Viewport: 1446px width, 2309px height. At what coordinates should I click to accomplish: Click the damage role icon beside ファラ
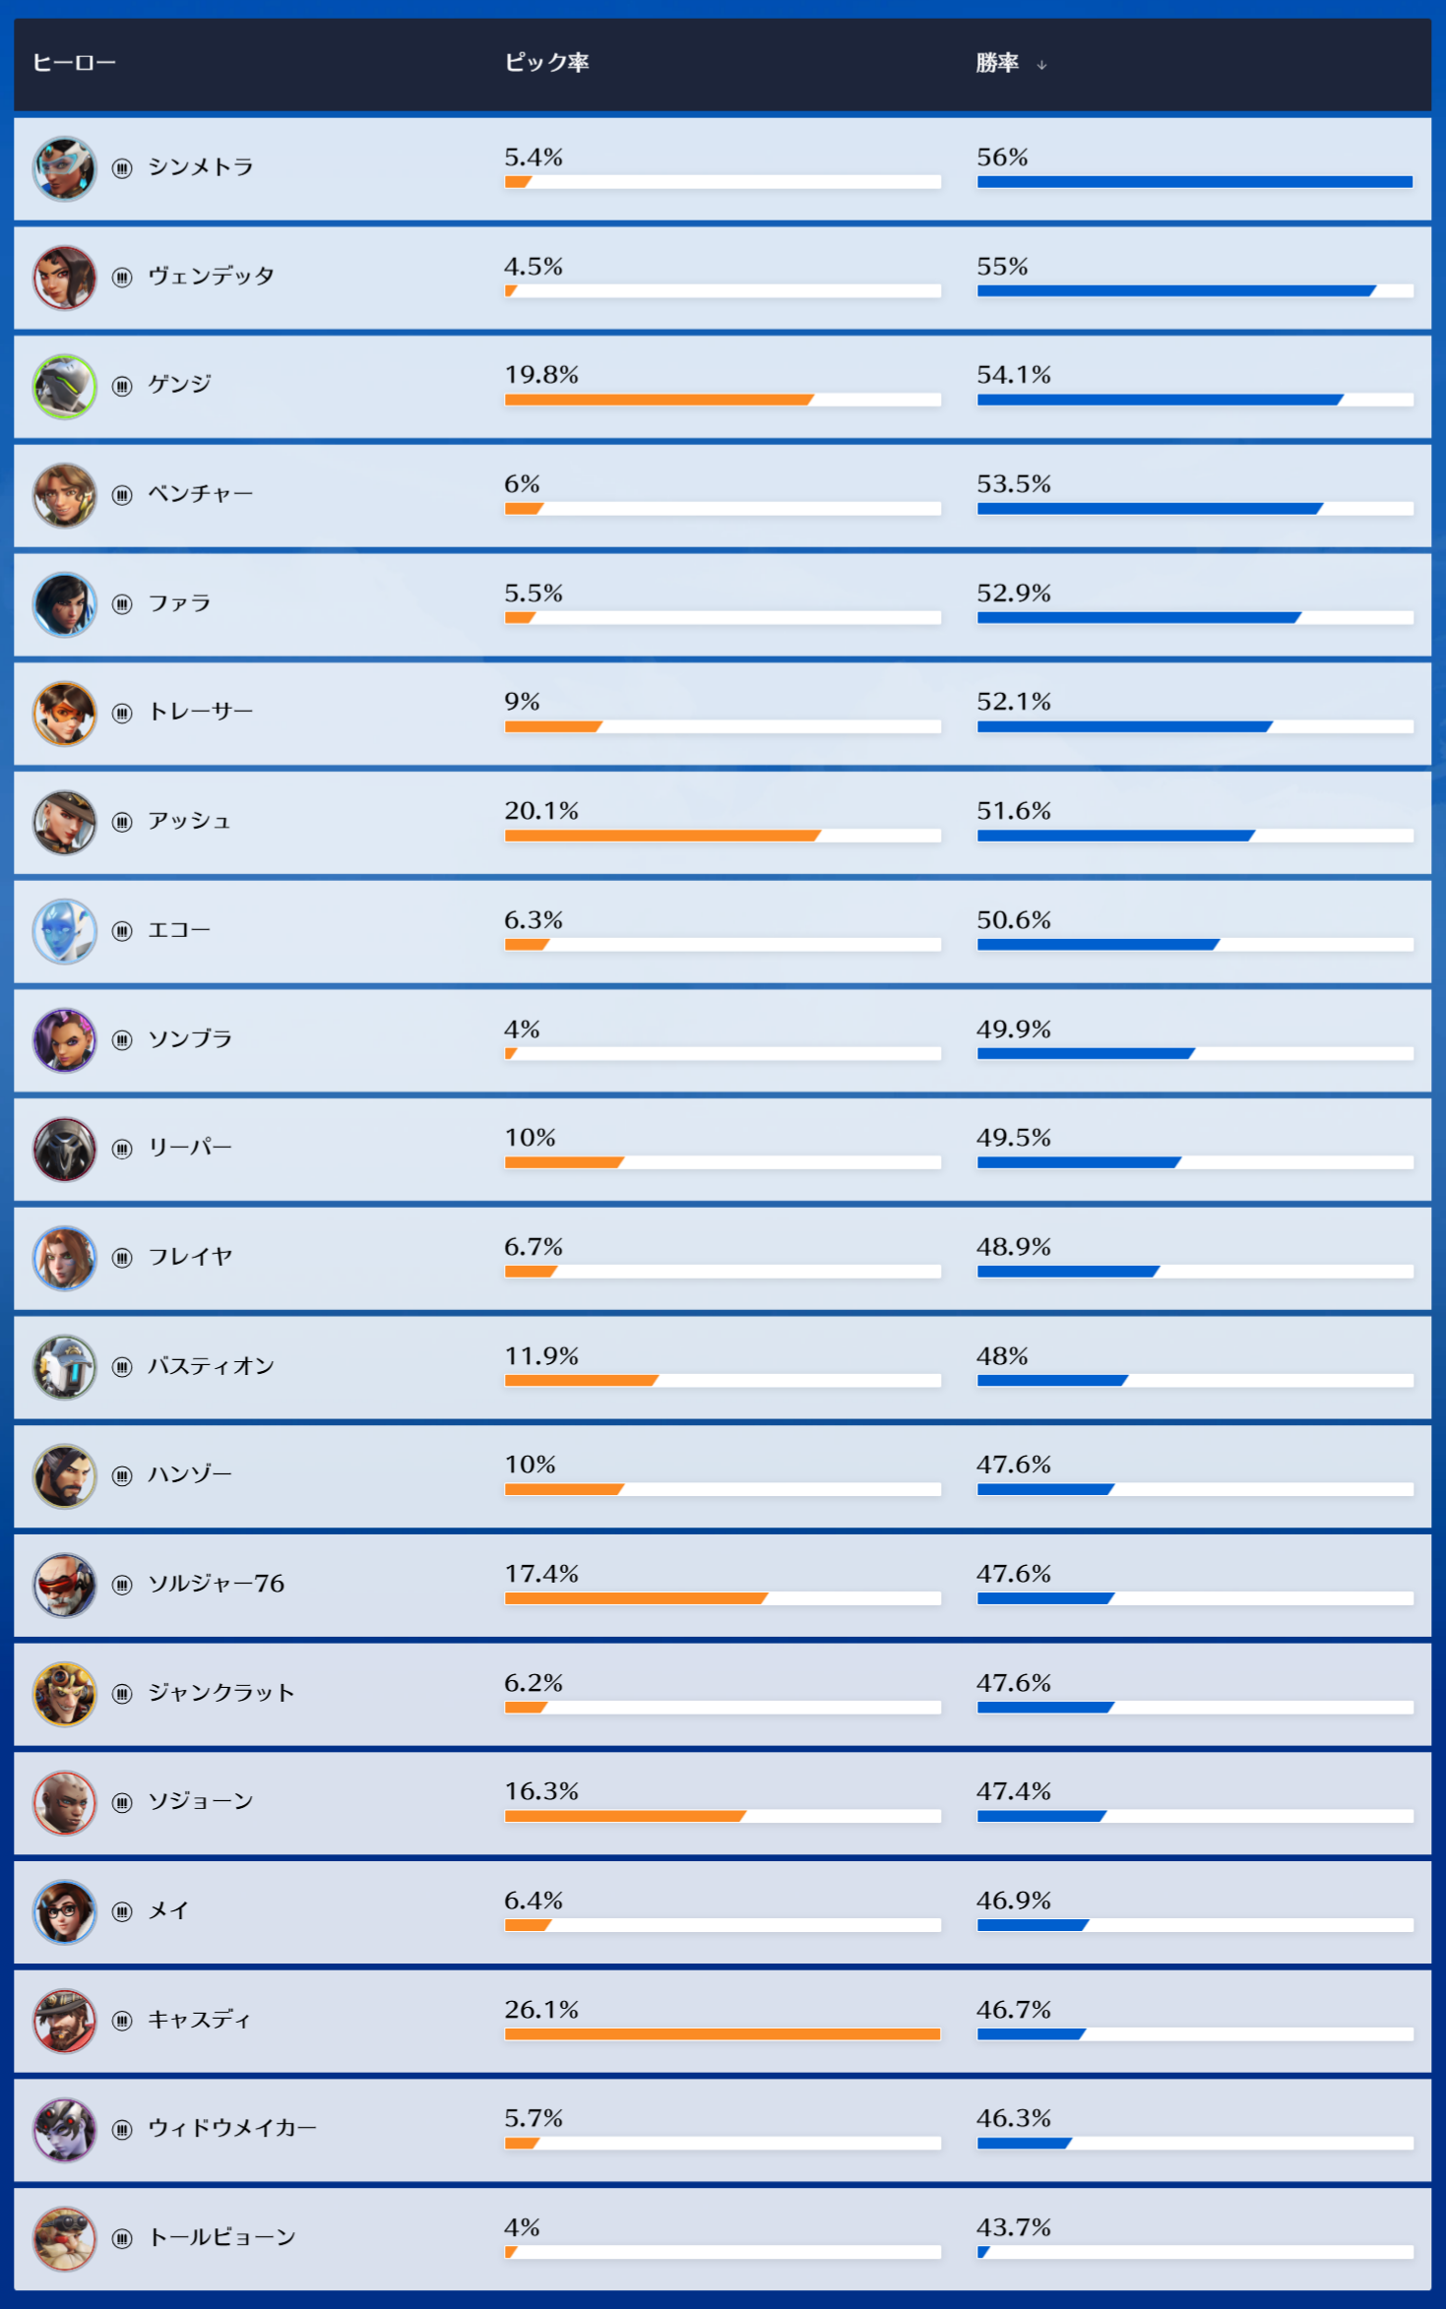pos(122,604)
